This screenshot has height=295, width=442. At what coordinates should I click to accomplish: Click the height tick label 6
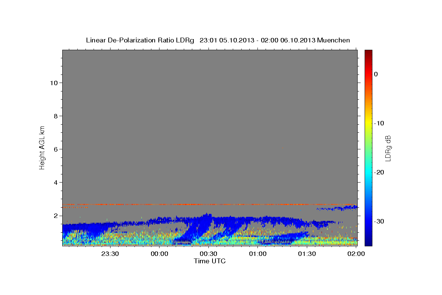55,149
